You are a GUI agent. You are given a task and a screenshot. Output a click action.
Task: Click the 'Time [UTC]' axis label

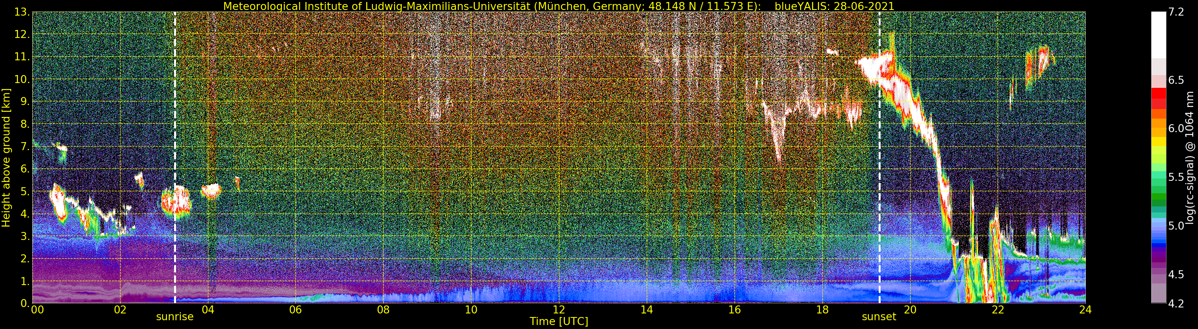coord(559,321)
